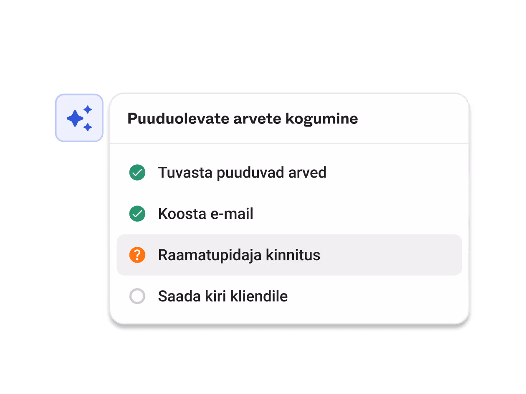Click the orange question mark status icon
The height and width of the screenshot is (394, 526).
[x=137, y=255]
